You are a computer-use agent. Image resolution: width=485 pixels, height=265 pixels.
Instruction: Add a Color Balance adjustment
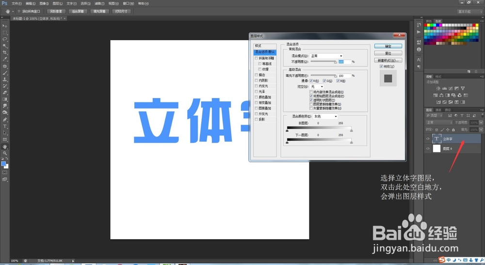coord(441,95)
